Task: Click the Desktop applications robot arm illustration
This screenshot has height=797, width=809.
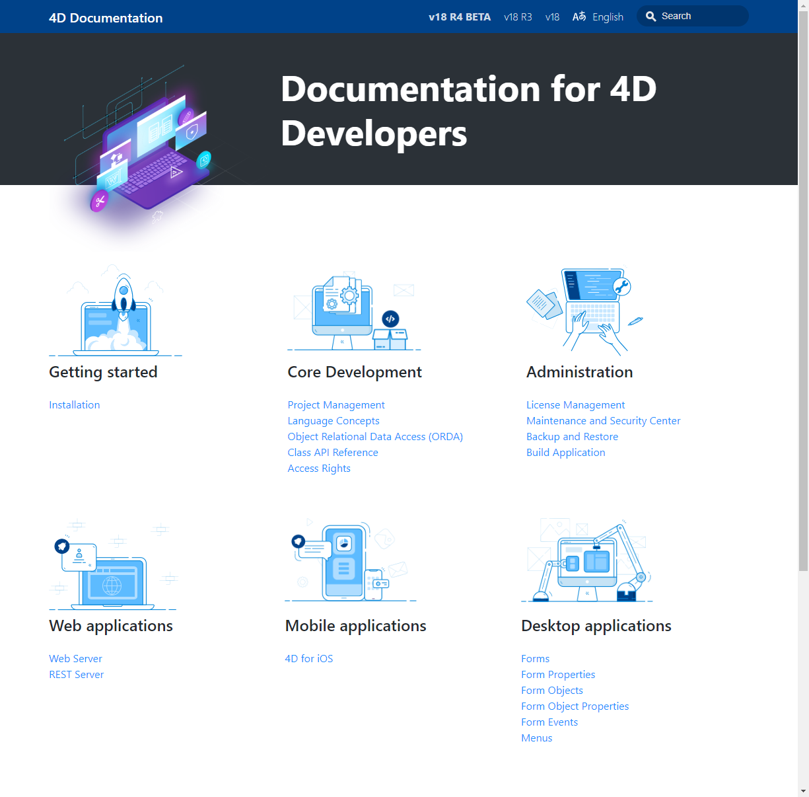Action: pos(586,562)
